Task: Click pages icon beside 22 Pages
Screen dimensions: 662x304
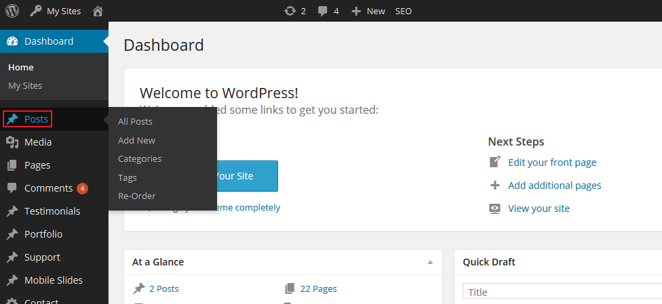Action: (290, 288)
